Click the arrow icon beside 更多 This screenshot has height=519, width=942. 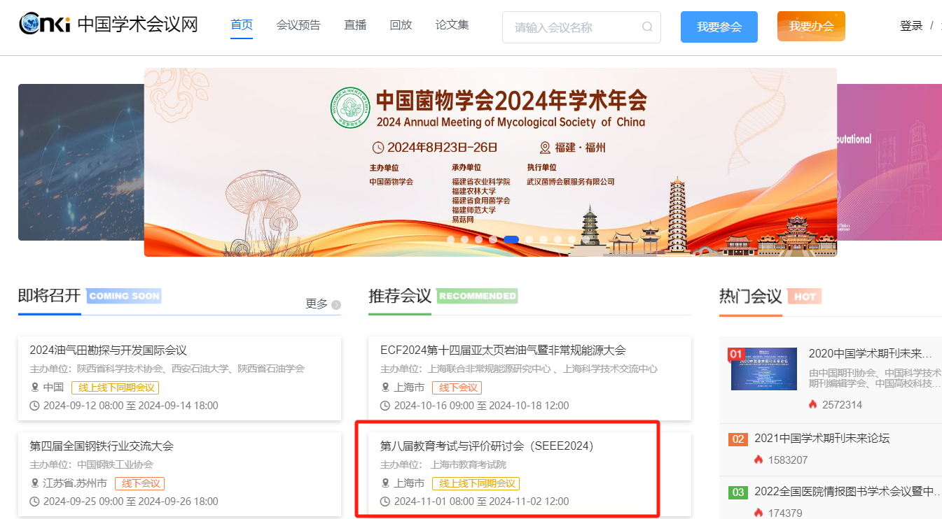click(x=336, y=304)
